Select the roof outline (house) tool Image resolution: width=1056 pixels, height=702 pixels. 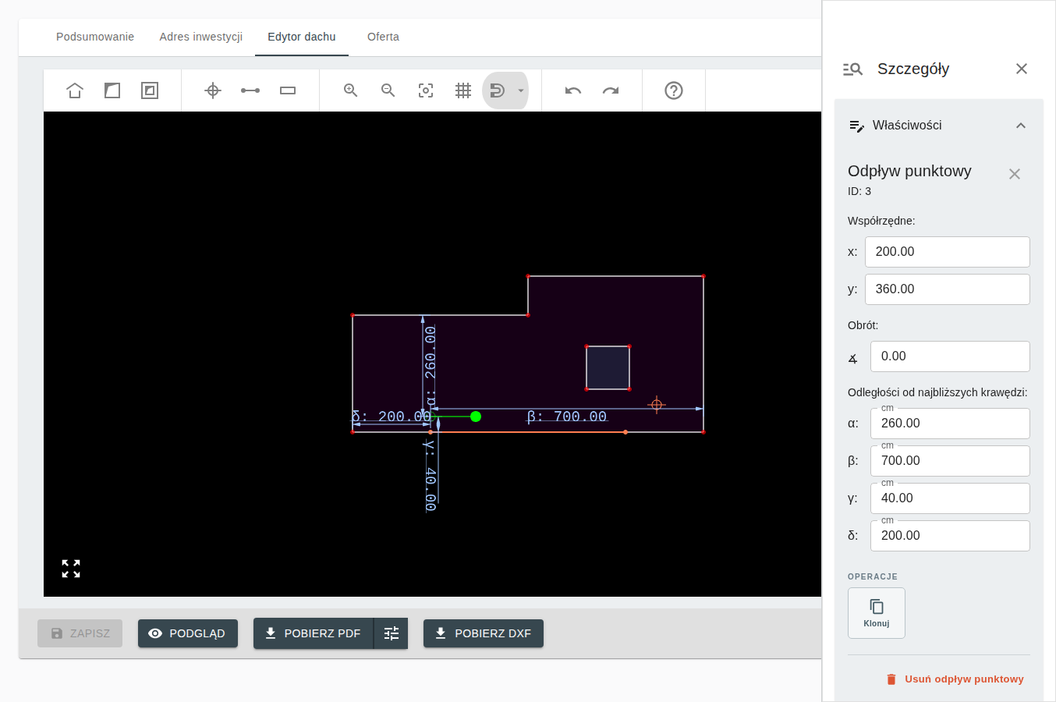point(75,90)
